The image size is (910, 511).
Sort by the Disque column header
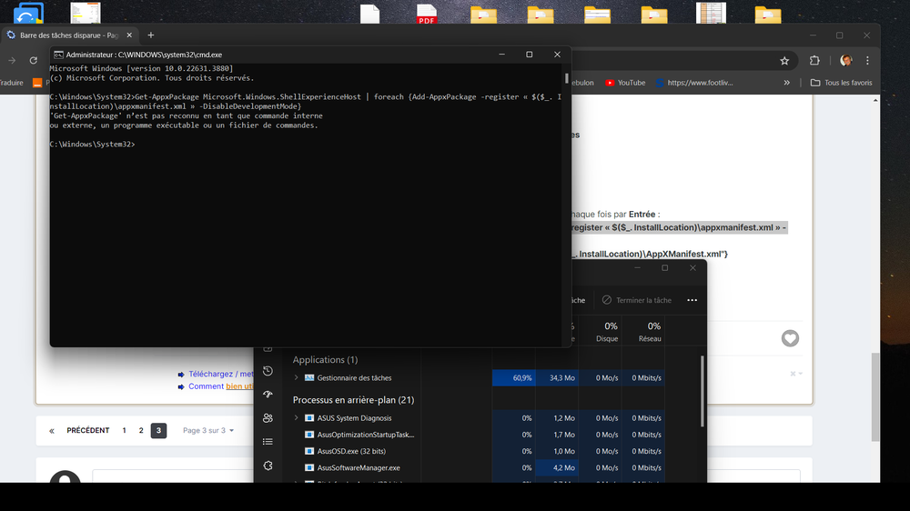607,332
